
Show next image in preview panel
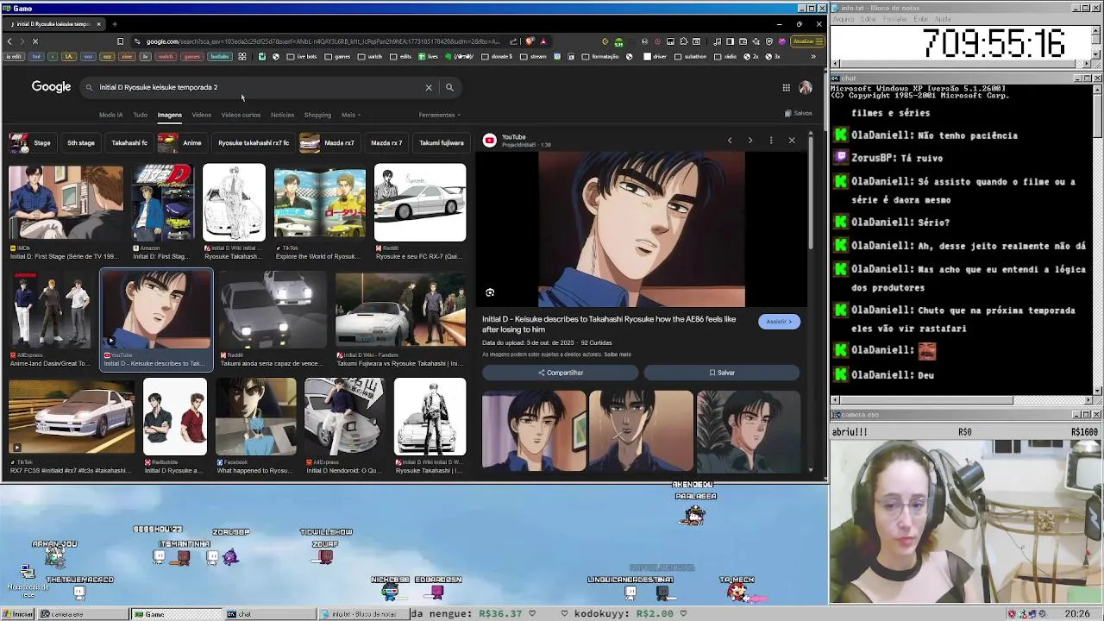pyautogui.click(x=750, y=141)
